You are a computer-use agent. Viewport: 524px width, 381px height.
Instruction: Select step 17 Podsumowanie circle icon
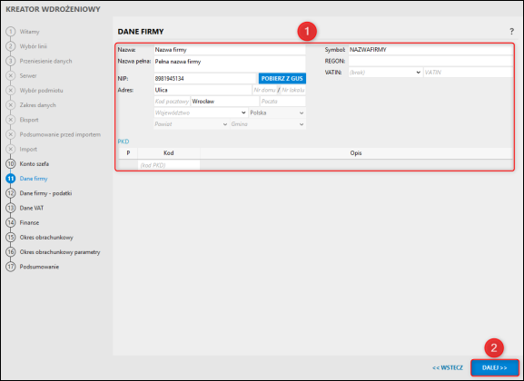click(x=11, y=267)
